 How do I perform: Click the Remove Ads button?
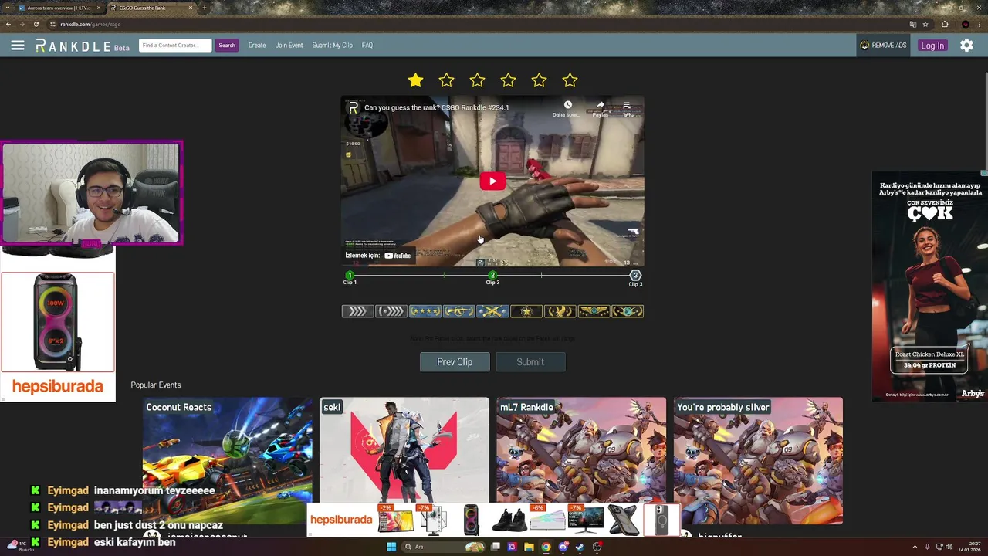[x=883, y=46]
